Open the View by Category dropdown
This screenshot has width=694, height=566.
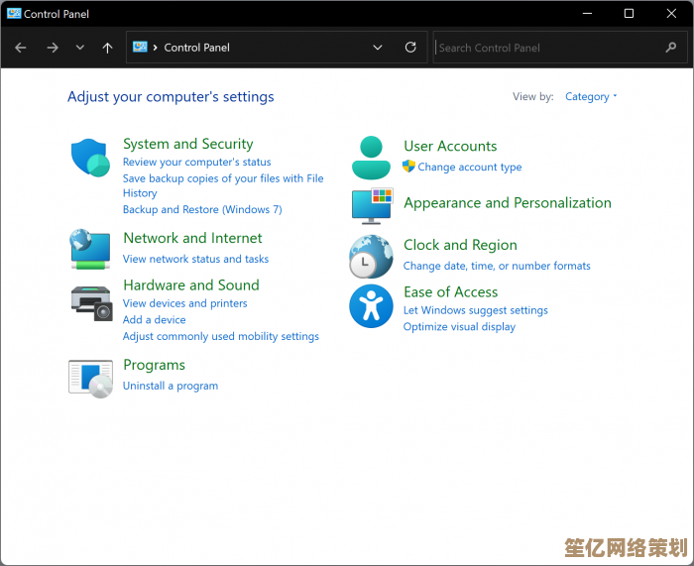[591, 97]
